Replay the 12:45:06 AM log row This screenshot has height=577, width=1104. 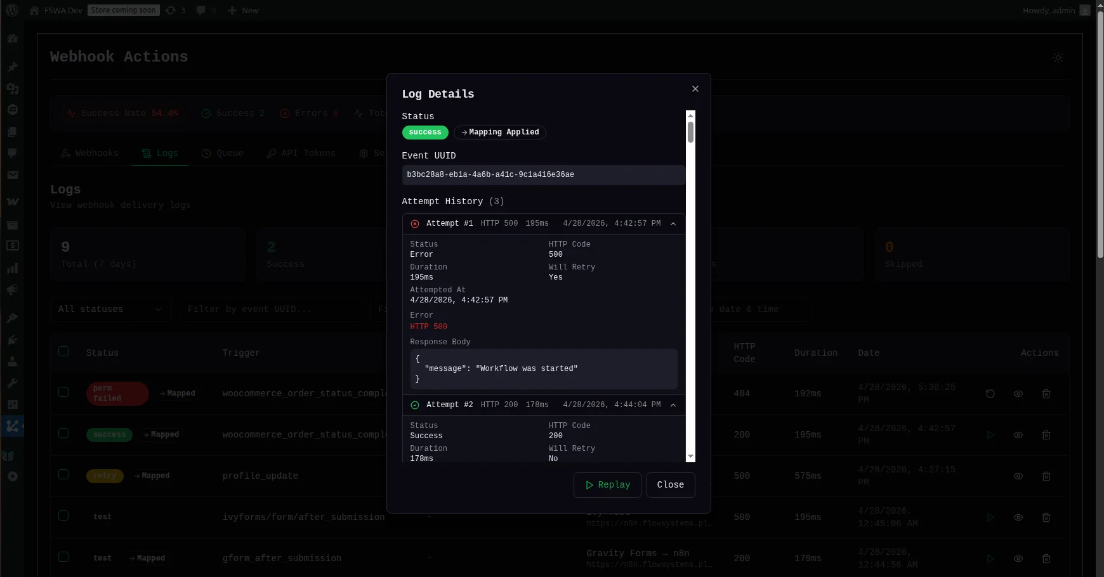coord(990,517)
